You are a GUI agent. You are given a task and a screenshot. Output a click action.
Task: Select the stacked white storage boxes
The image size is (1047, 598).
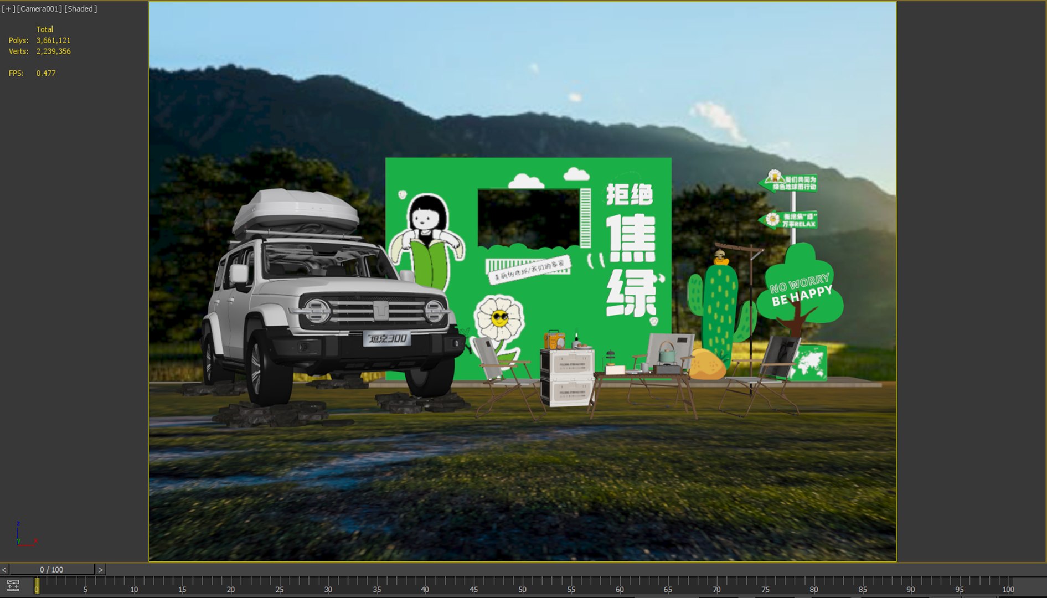(568, 375)
